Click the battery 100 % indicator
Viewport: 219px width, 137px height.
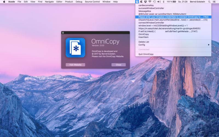[x=171, y=2]
